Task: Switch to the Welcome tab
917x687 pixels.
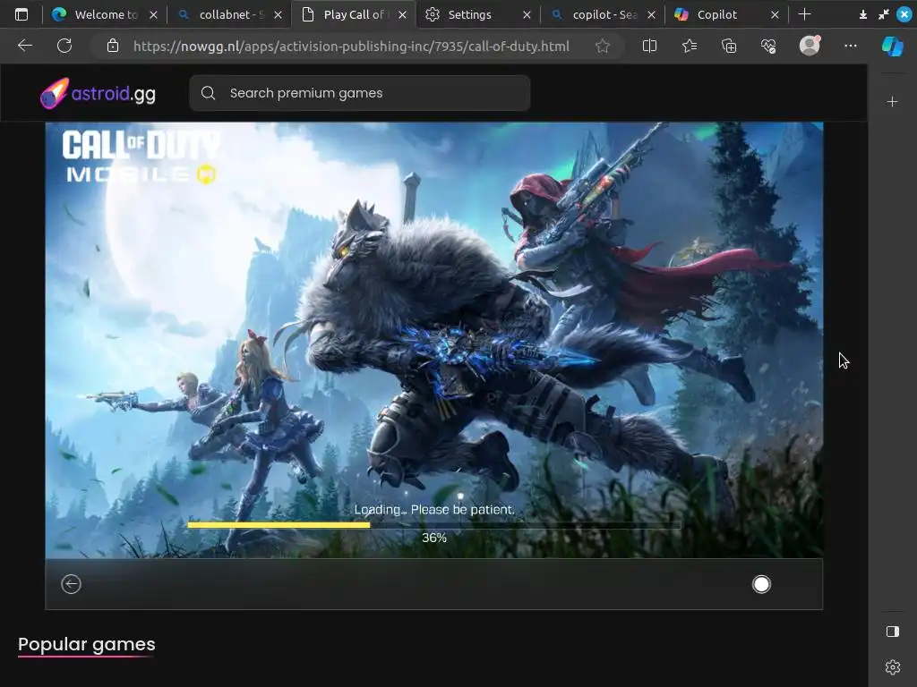Action: point(106,14)
